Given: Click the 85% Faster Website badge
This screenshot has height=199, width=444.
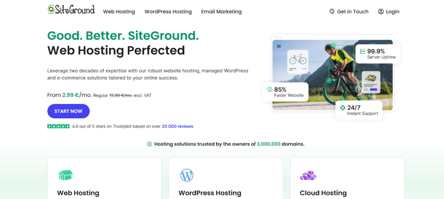Looking at the screenshot, I should pos(285,92).
